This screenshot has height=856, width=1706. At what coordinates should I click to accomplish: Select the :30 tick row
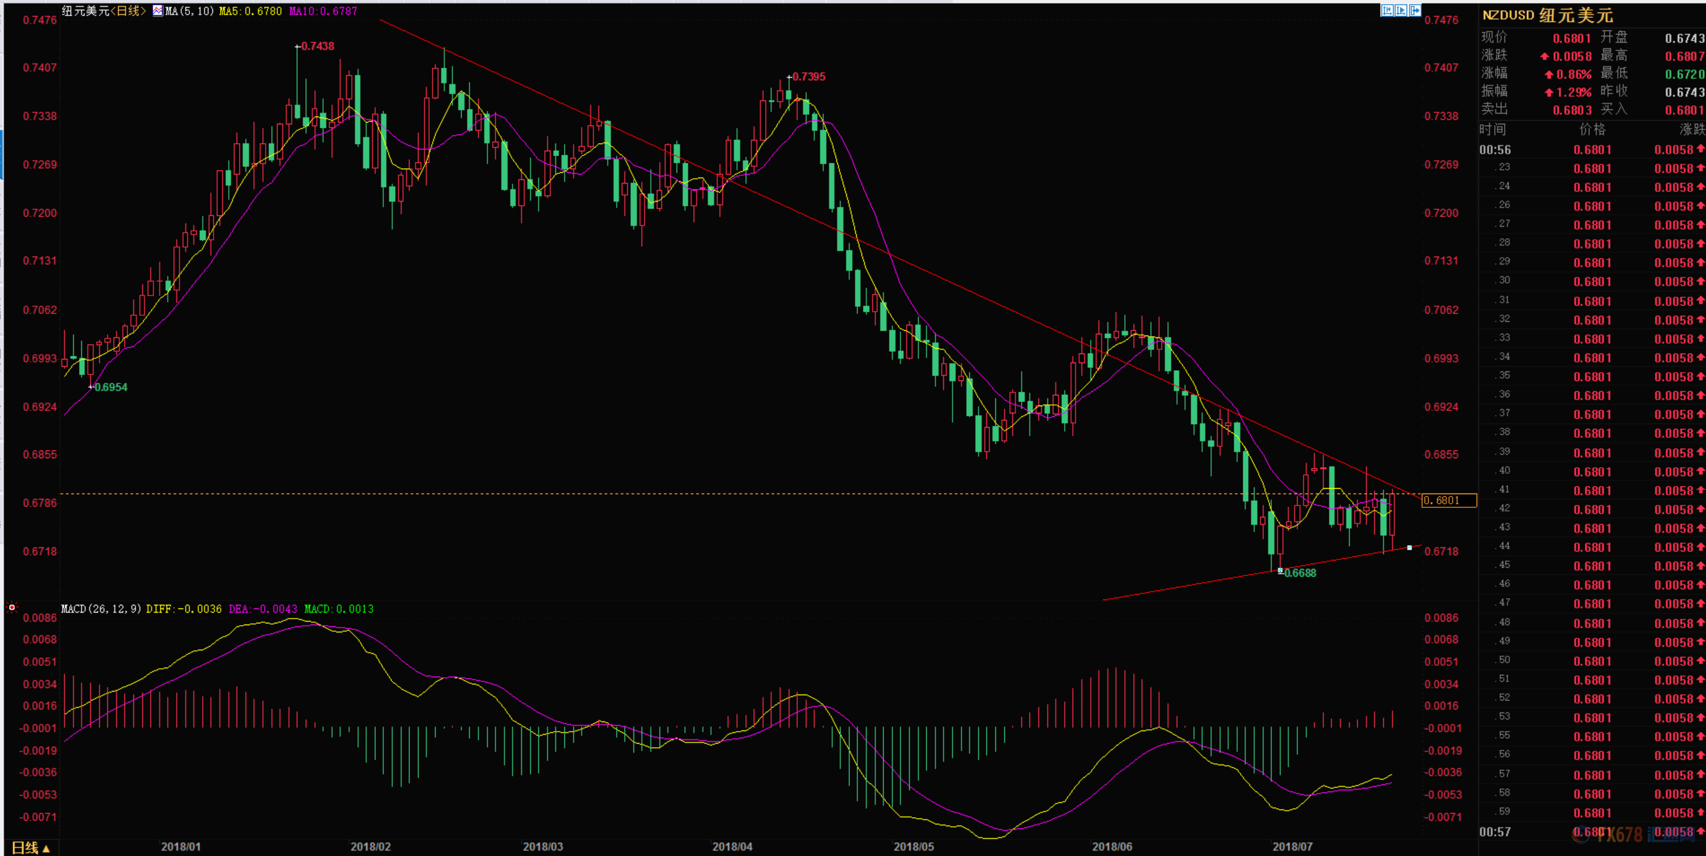click(1592, 281)
